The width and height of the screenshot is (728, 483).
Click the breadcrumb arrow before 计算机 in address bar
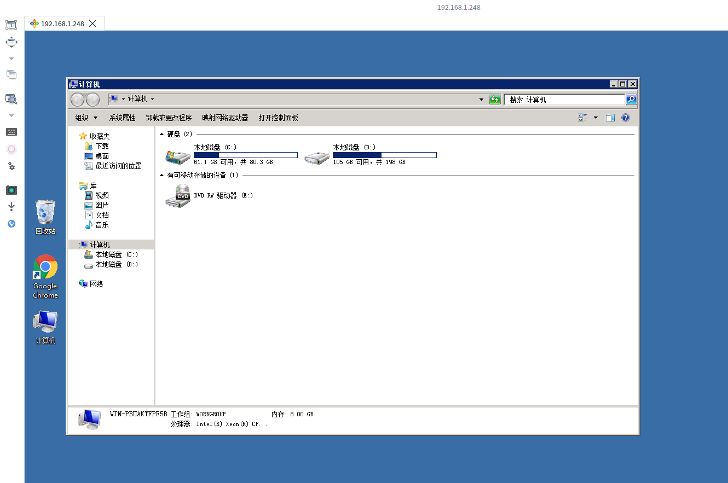(x=123, y=99)
